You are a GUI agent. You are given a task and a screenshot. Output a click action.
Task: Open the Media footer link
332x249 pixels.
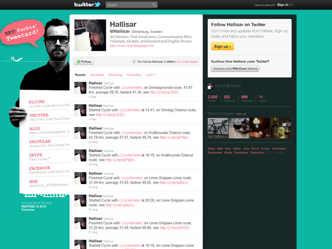pyautogui.click(x=228, y=153)
